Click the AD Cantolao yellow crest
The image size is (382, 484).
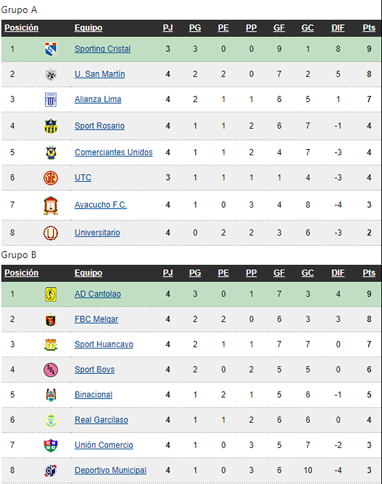click(51, 294)
